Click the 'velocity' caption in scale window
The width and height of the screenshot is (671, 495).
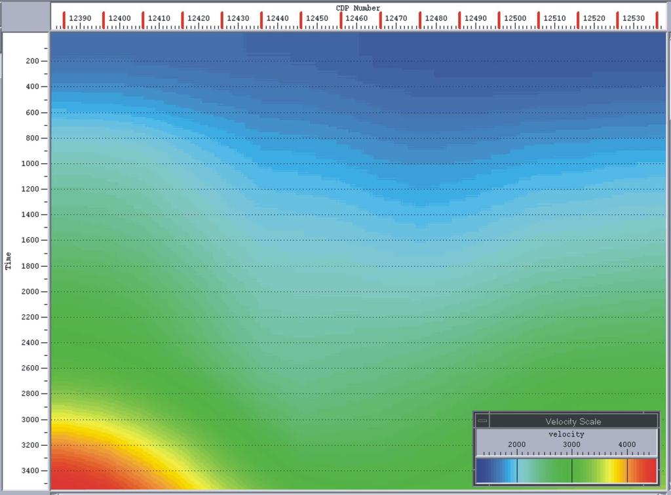pyautogui.click(x=566, y=434)
